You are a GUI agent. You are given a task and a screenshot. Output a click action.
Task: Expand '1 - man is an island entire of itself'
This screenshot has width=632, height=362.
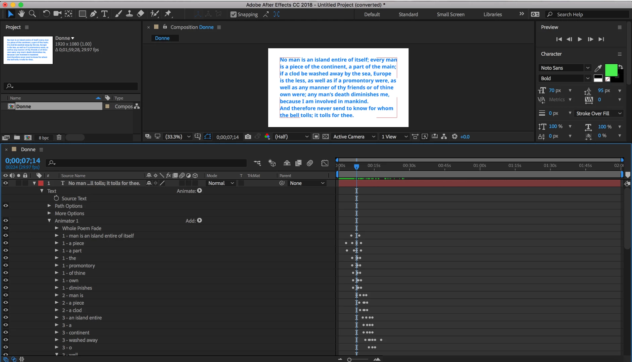[57, 235]
